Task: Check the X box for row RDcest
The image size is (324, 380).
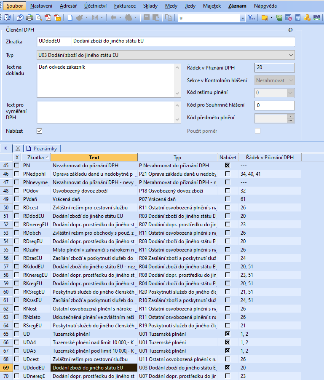Action: (16, 207)
